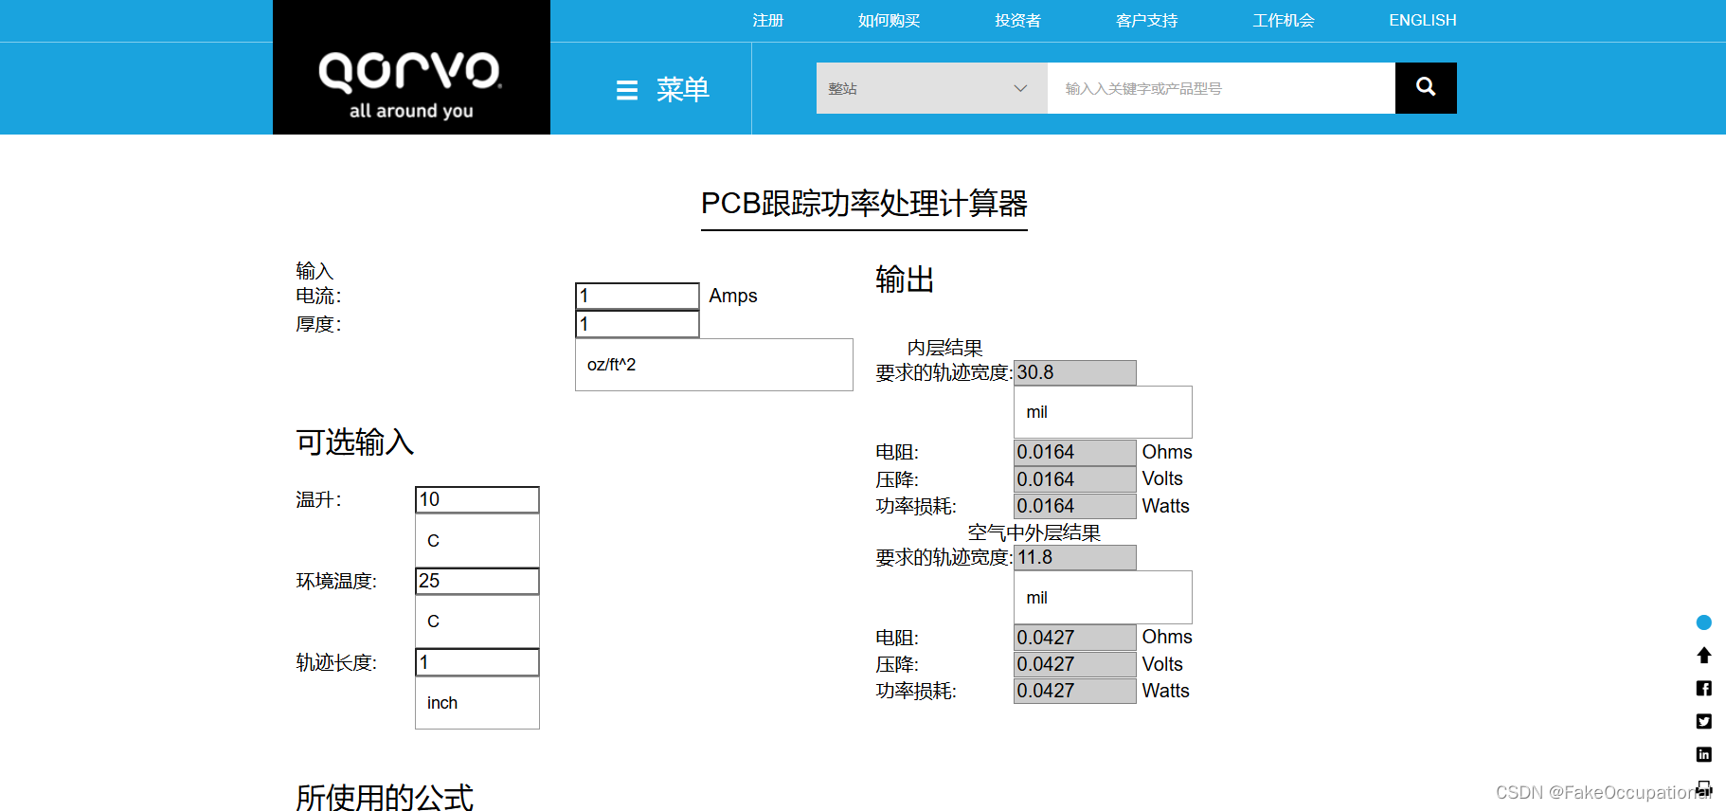Open the oz/ft^2 thickness unit selector
Screen dimensions: 1726x811
[714, 365]
